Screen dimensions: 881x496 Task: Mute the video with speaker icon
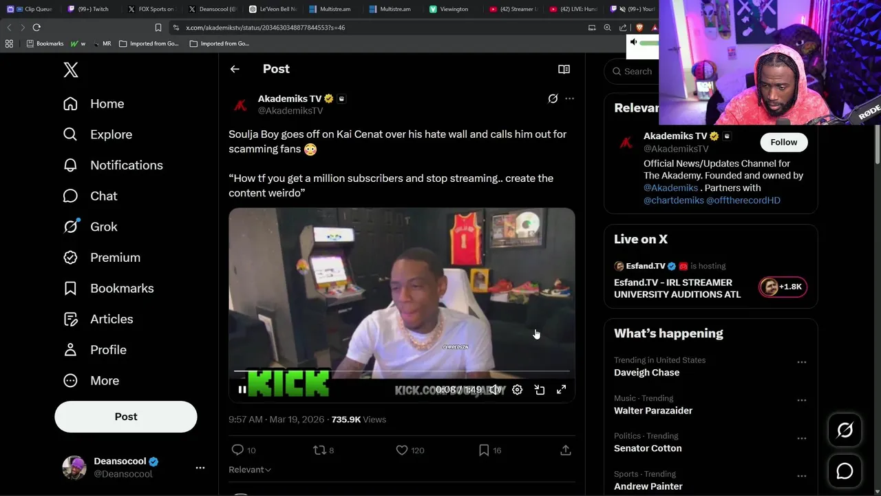[495, 389]
